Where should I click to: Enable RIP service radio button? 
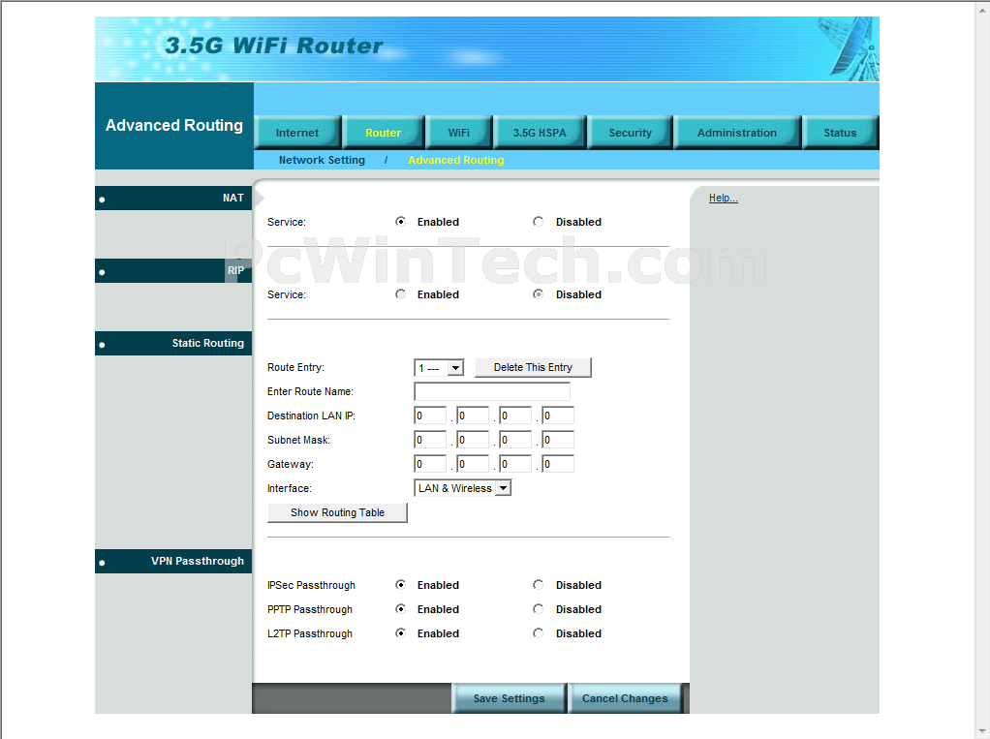click(x=400, y=294)
